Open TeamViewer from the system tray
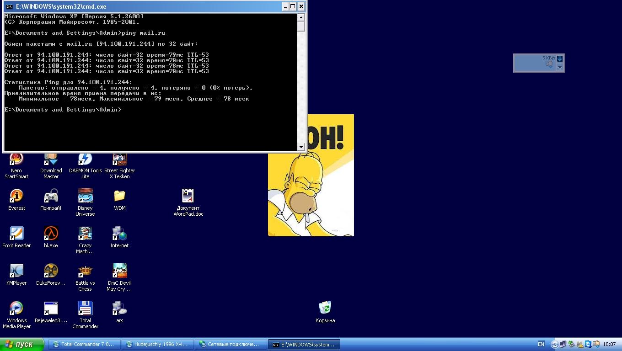622x351 pixels. pos(588,344)
